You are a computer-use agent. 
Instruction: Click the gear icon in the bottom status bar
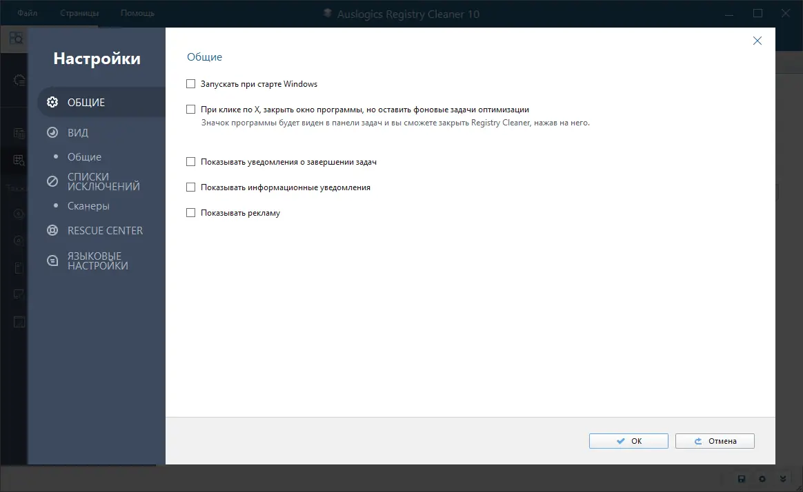[x=762, y=479]
